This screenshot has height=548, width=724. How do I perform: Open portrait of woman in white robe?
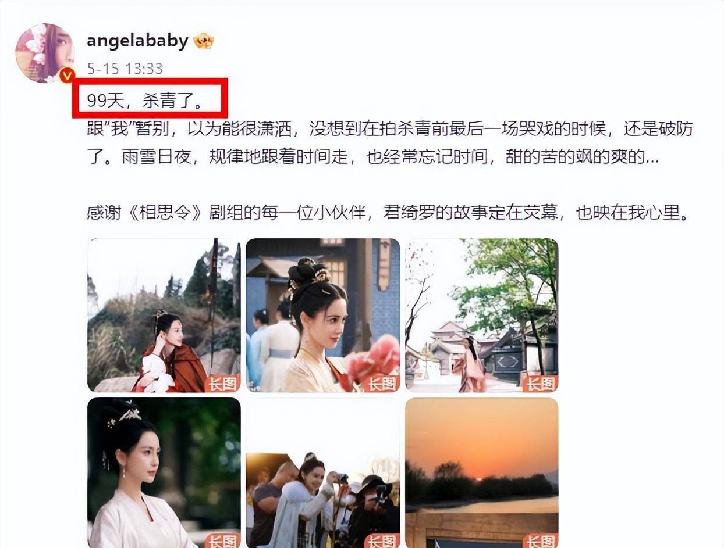pyautogui.click(x=164, y=473)
